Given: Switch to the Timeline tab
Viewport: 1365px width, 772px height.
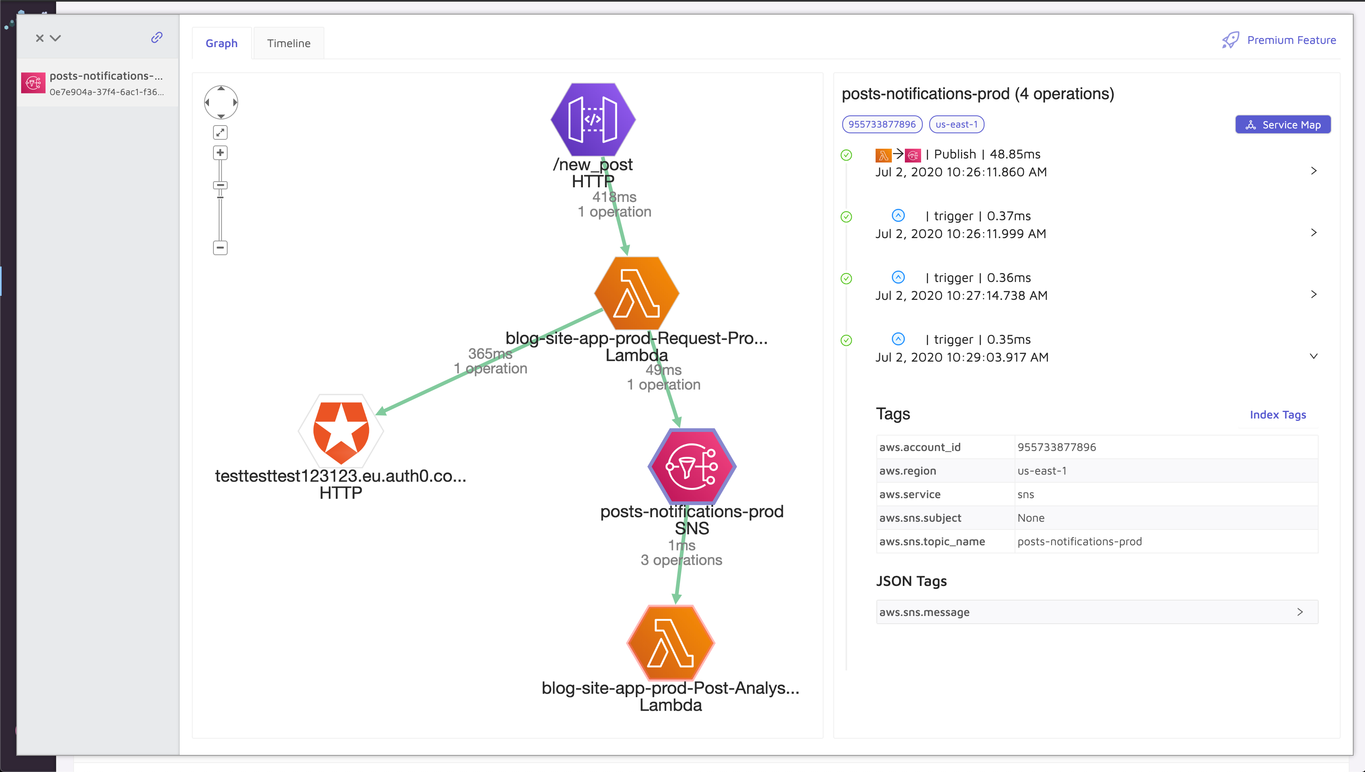Looking at the screenshot, I should [289, 43].
